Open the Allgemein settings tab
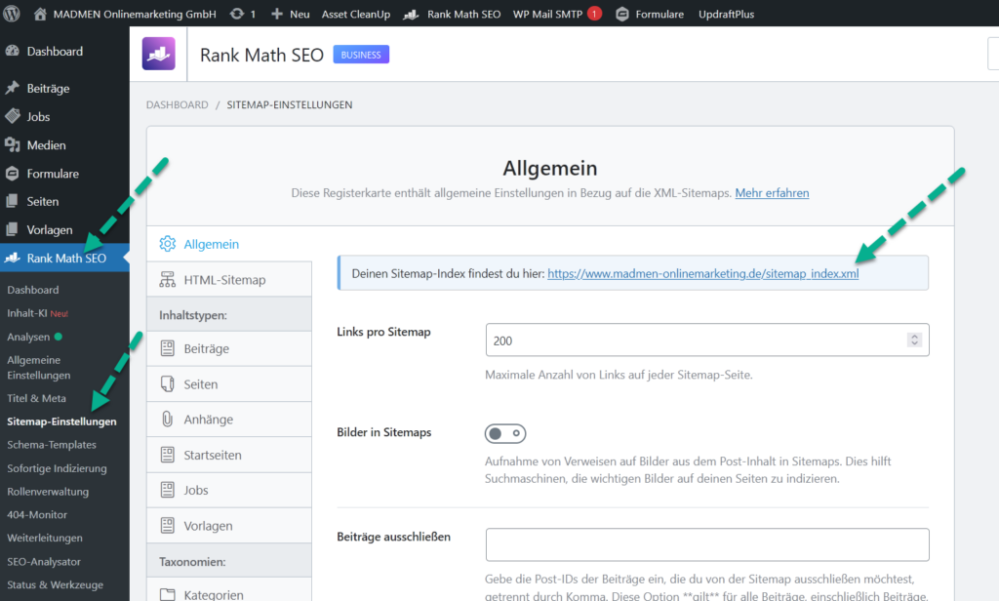 pos(229,244)
